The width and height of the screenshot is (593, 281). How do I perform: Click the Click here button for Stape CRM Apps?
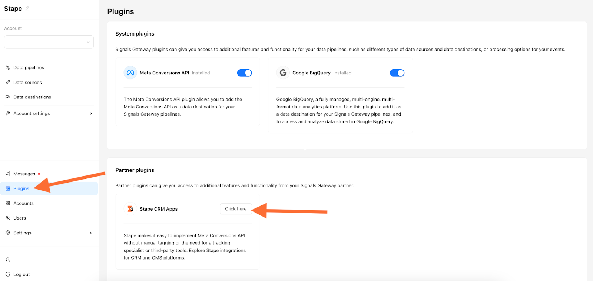236,209
